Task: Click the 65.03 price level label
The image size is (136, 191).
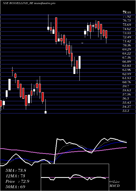Action: click(127, 66)
